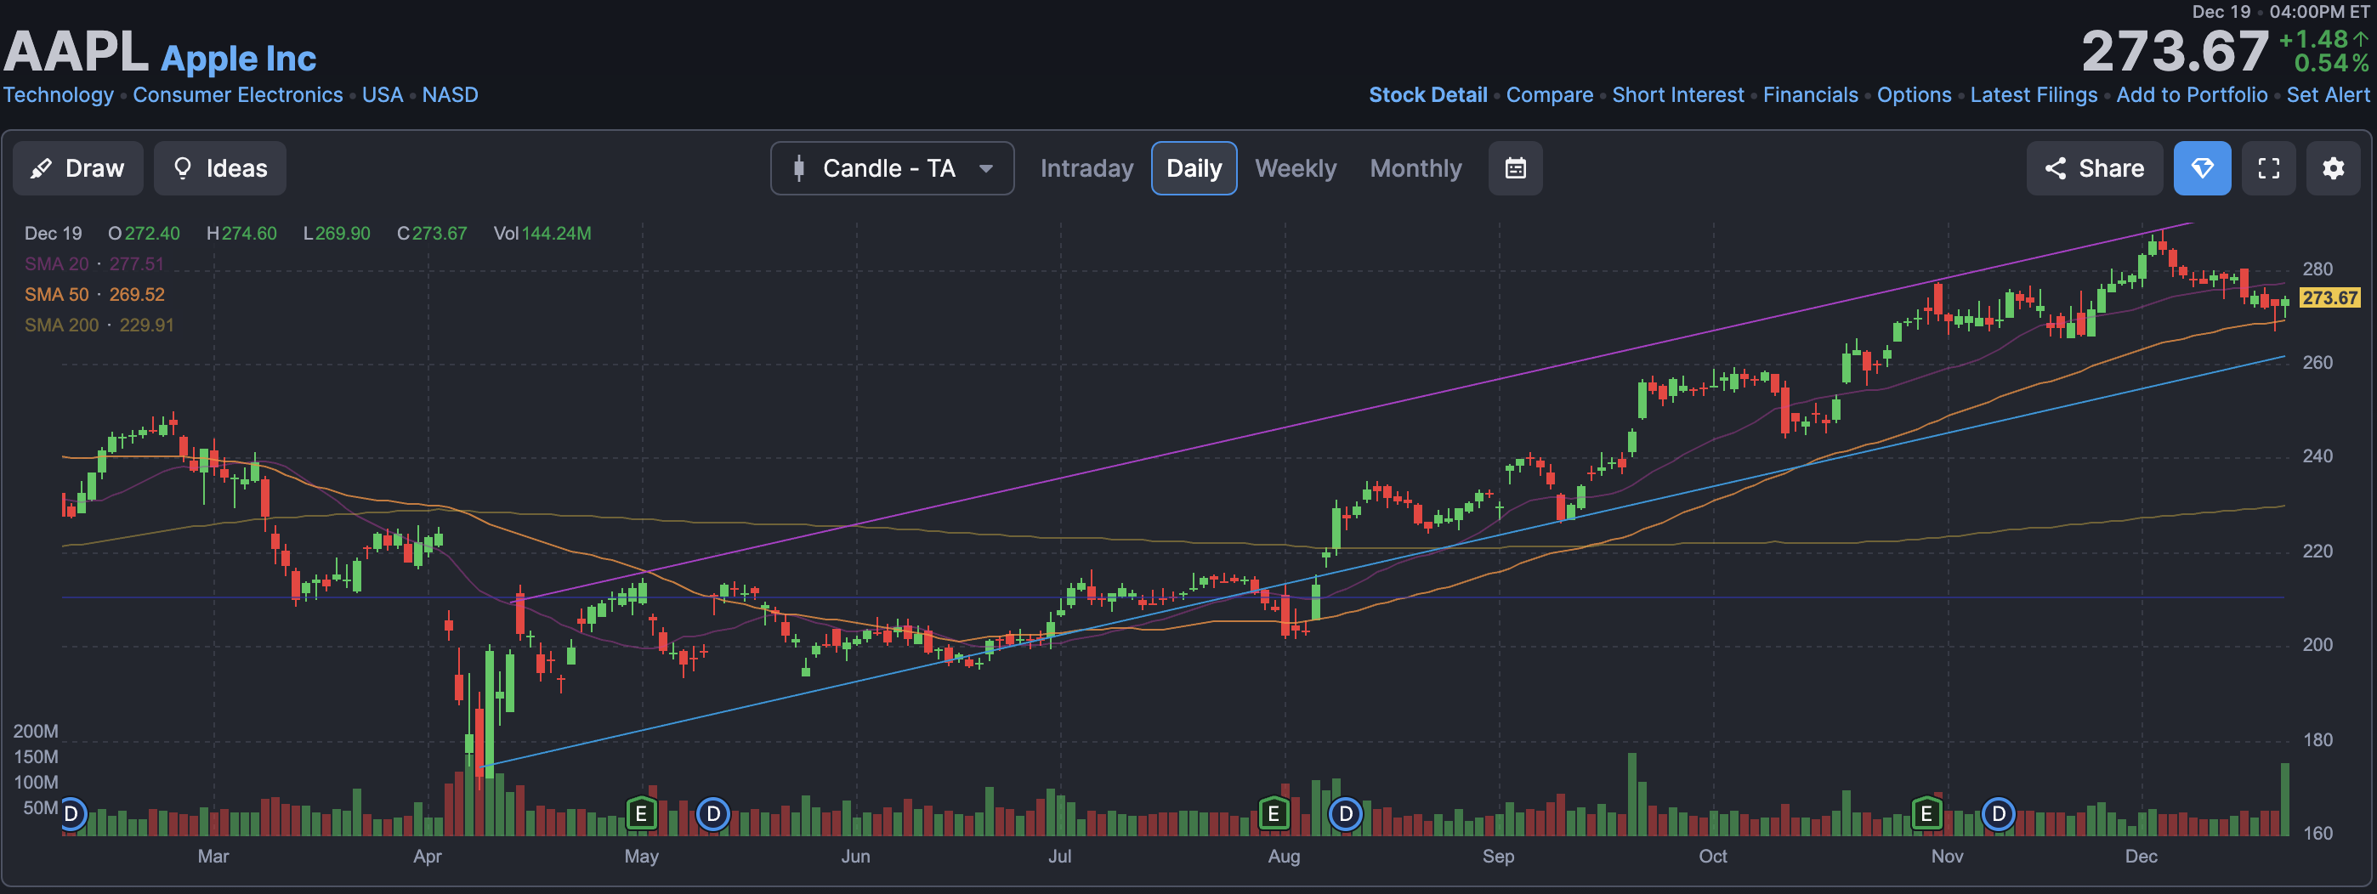This screenshot has width=2377, height=894.
Task: Click the candle icon in chart type dropdown
Action: [x=799, y=168]
